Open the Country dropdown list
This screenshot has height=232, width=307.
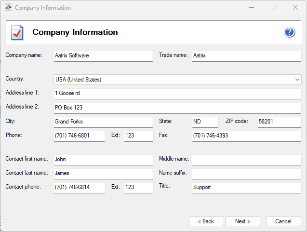(177, 80)
